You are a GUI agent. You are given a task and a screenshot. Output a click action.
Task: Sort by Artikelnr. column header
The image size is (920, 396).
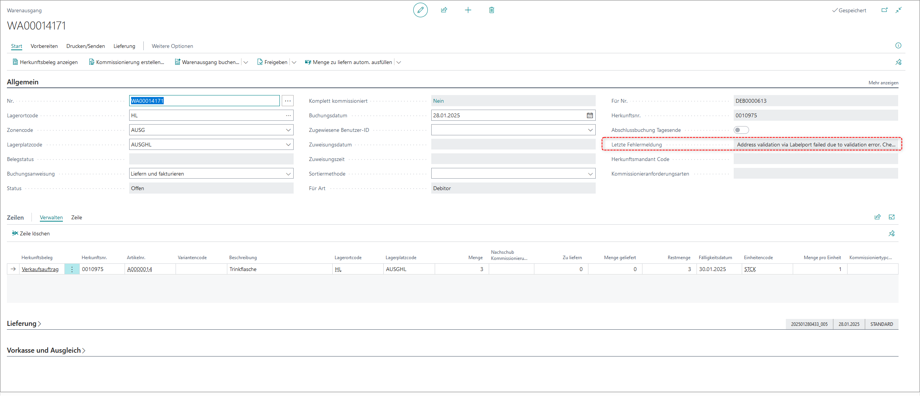pos(136,258)
